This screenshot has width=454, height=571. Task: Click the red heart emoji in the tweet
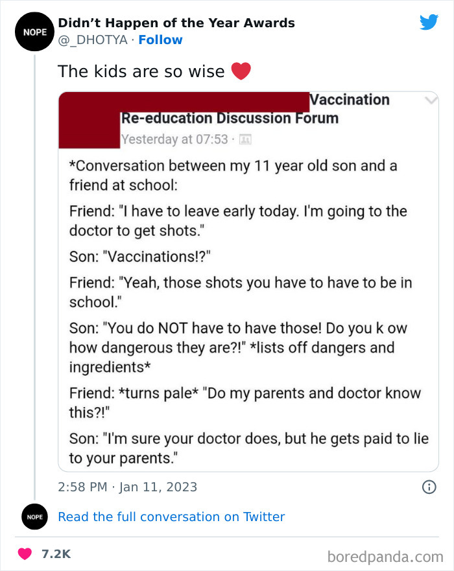(x=241, y=71)
